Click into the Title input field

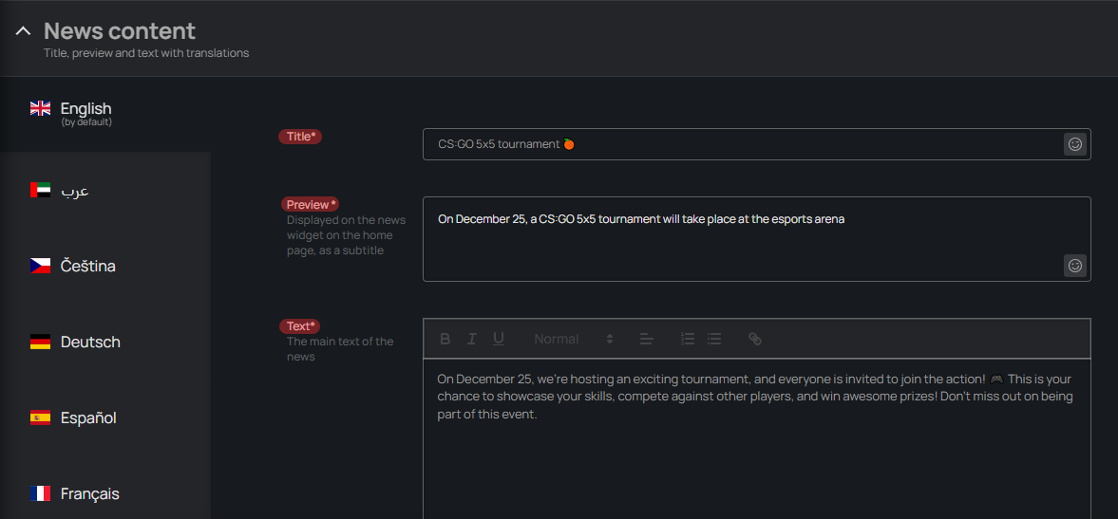click(x=741, y=144)
